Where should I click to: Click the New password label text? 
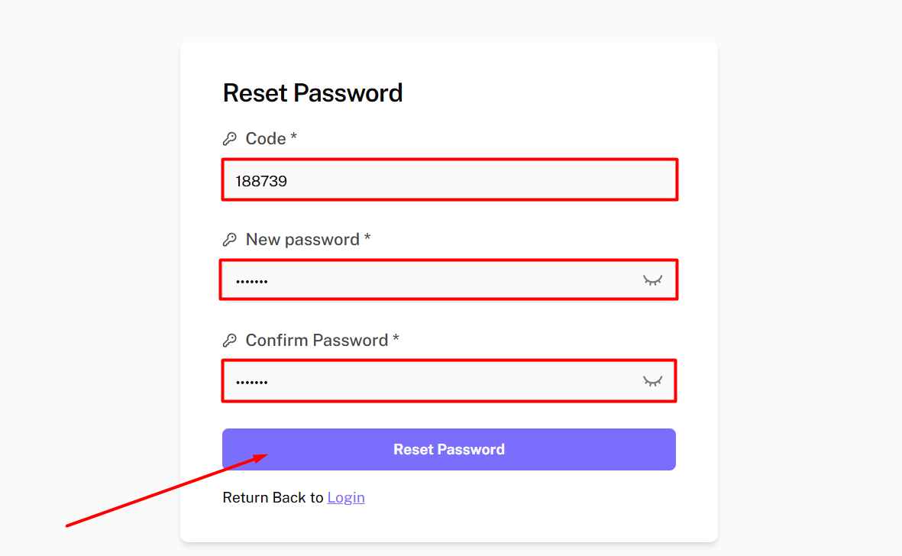click(302, 240)
